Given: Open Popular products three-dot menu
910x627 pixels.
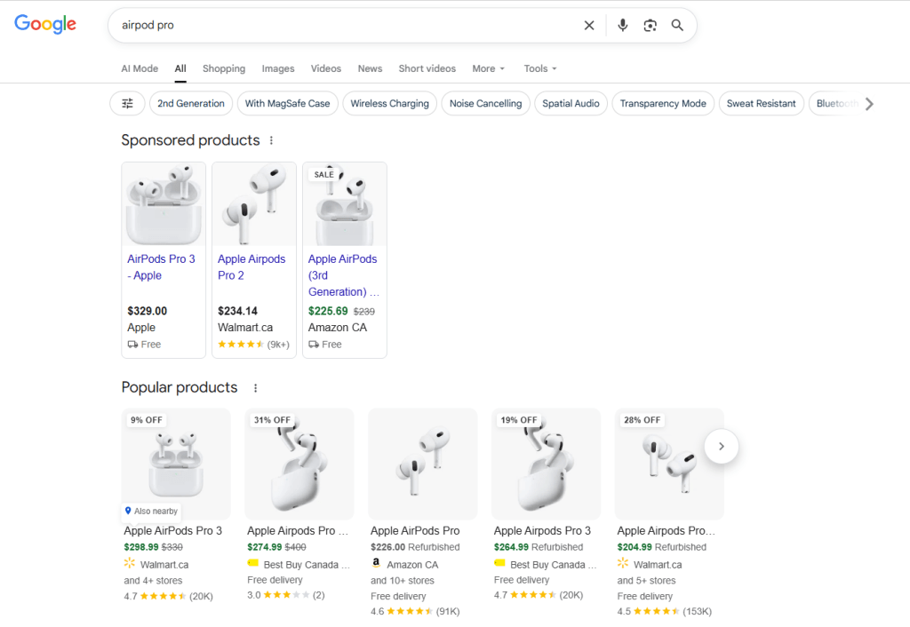Looking at the screenshot, I should [x=255, y=388].
